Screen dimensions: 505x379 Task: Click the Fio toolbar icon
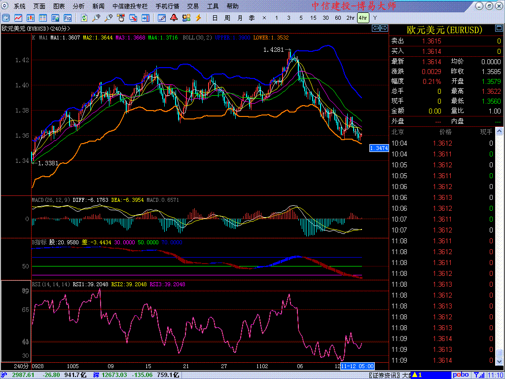(67, 18)
